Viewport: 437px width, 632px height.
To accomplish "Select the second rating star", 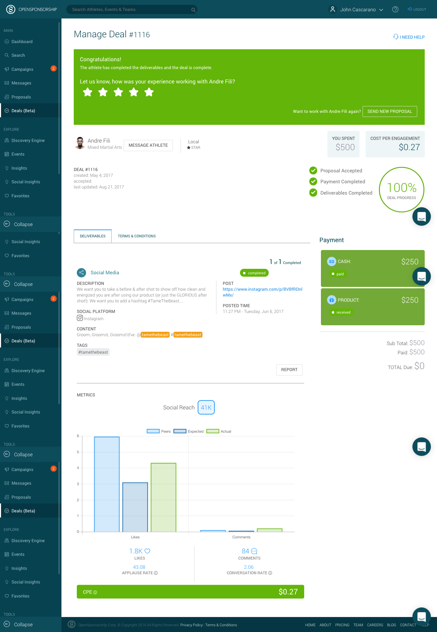I will (103, 92).
